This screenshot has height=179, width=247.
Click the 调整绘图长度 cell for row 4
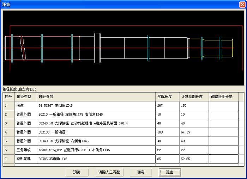click(x=224, y=132)
